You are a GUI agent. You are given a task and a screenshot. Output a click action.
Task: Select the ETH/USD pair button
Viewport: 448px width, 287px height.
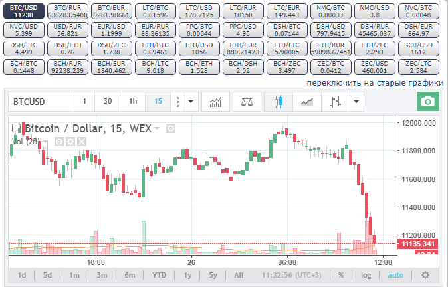(199, 48)
